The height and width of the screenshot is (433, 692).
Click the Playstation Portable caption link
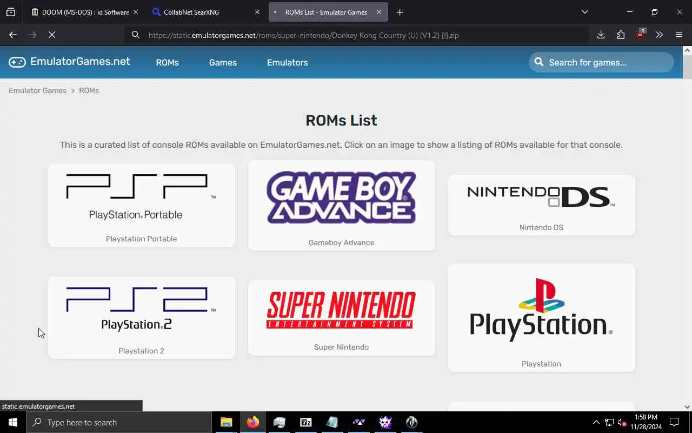click(141, 239)
